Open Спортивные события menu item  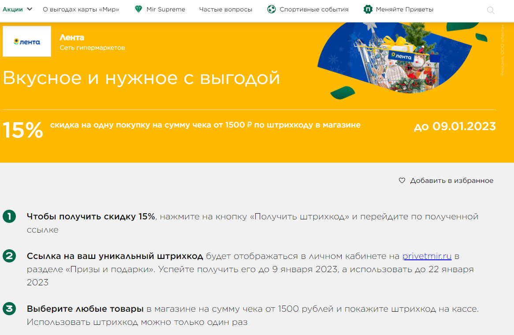tap(314, 9)
